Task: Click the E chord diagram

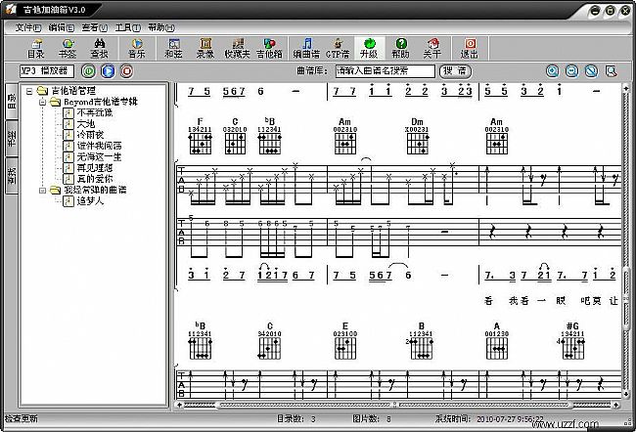Action: (x=345, y=341)
